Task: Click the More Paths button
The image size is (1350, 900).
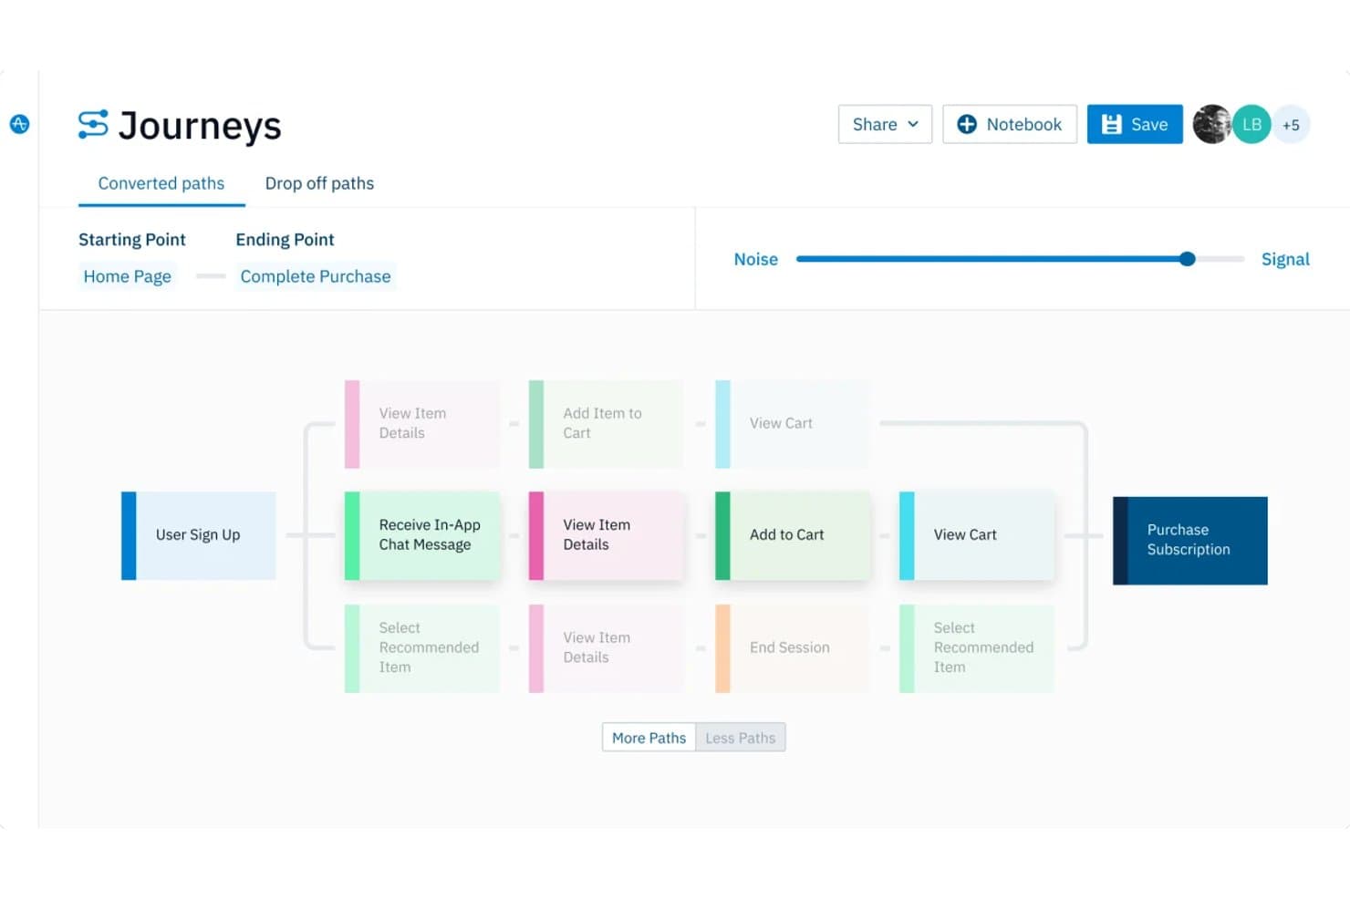Action: (x=649, y=738)
